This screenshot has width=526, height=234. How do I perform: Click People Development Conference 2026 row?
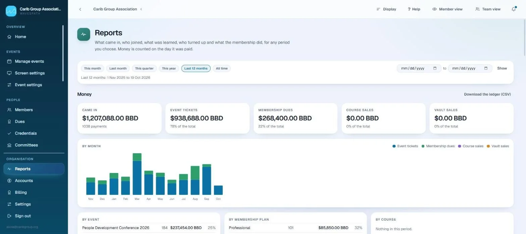click(149, 228)
